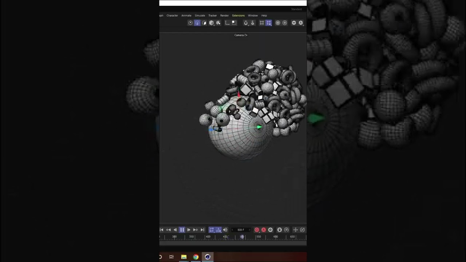Click the keyframe selection gear circle icon

(270, 230)
